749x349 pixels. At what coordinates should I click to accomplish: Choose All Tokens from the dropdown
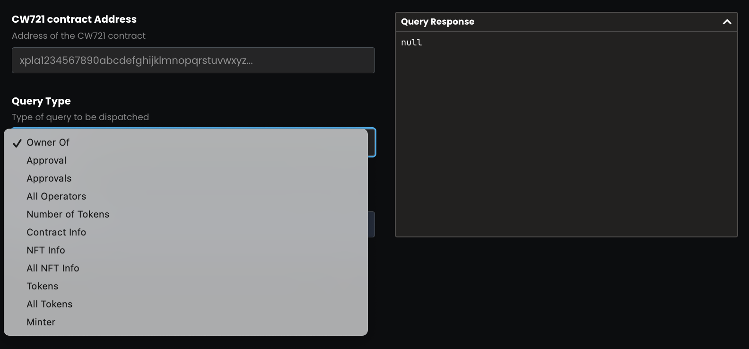(x=50, y=305)
